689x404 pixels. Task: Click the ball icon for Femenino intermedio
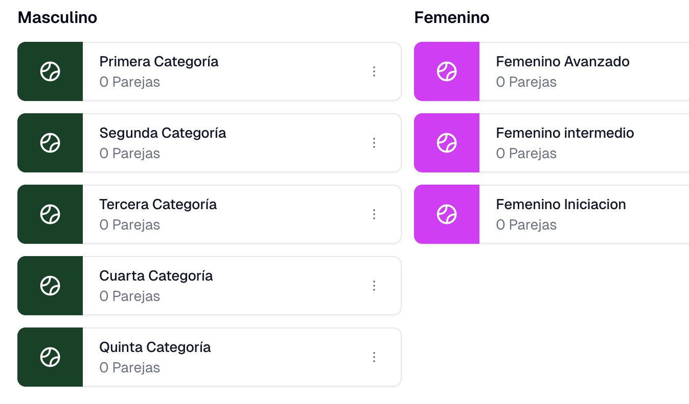pyautogui.click(x=447, y=143)
